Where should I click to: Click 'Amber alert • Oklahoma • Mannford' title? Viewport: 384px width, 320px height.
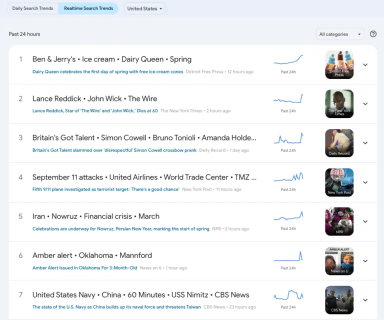pyautogui.click(x=92, y=255)
